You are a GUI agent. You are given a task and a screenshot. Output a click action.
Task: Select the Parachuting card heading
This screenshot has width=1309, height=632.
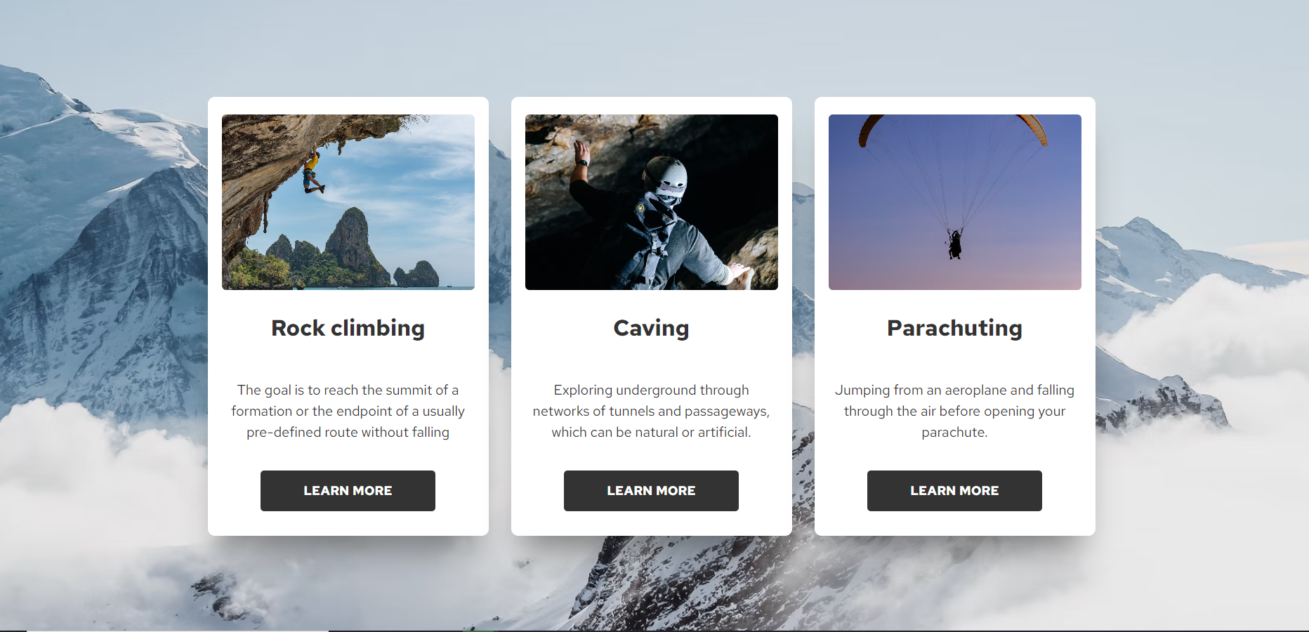click(955, 329)
